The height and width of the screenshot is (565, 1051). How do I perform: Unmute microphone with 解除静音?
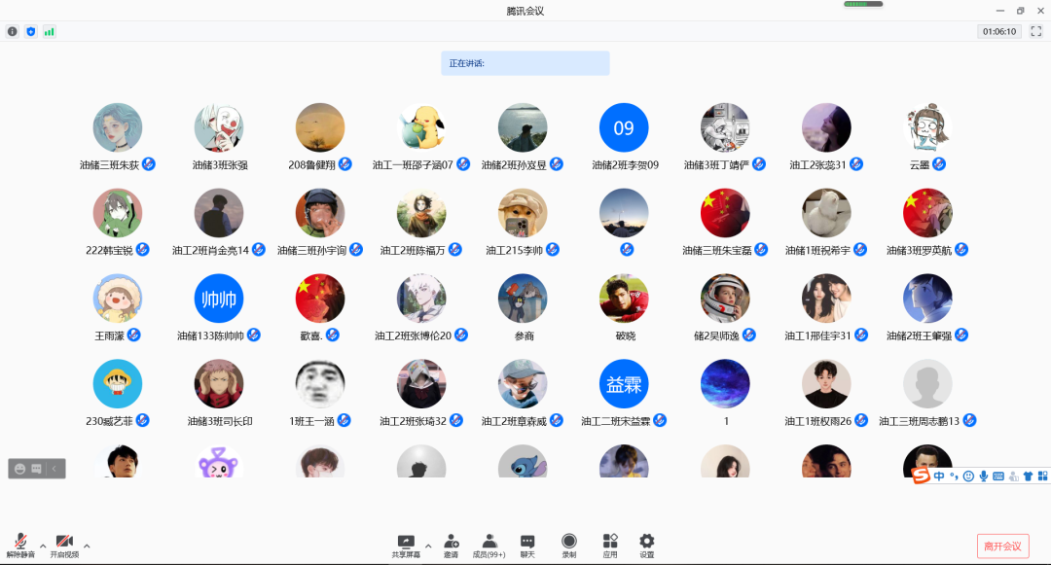pos(20,545)
